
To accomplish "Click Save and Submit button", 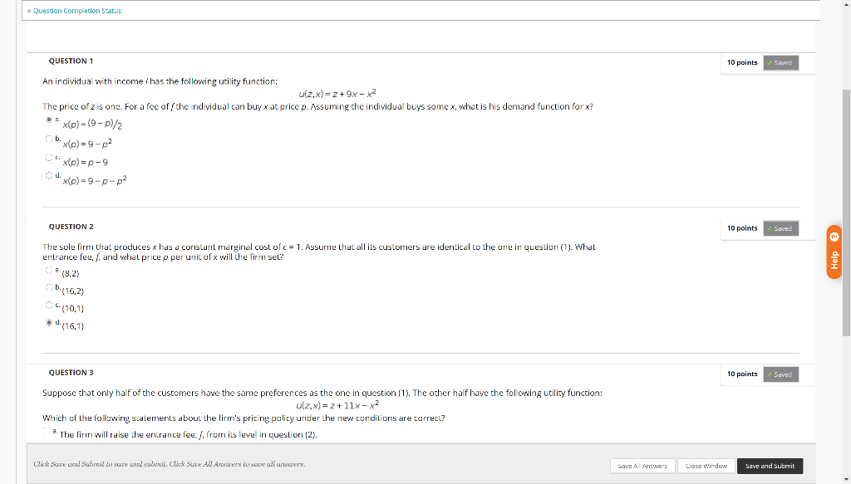I will pyautogui.click(x=770, y=466).
